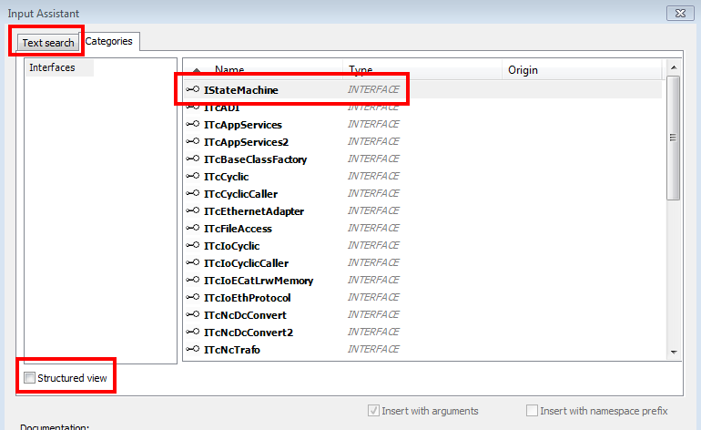Click the interface icon beside IStateMachine
Viewport: 701px width, 430px height.
193,89
